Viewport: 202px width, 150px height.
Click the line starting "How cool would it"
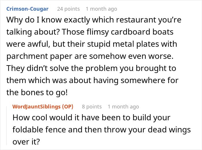coord(91,118)
